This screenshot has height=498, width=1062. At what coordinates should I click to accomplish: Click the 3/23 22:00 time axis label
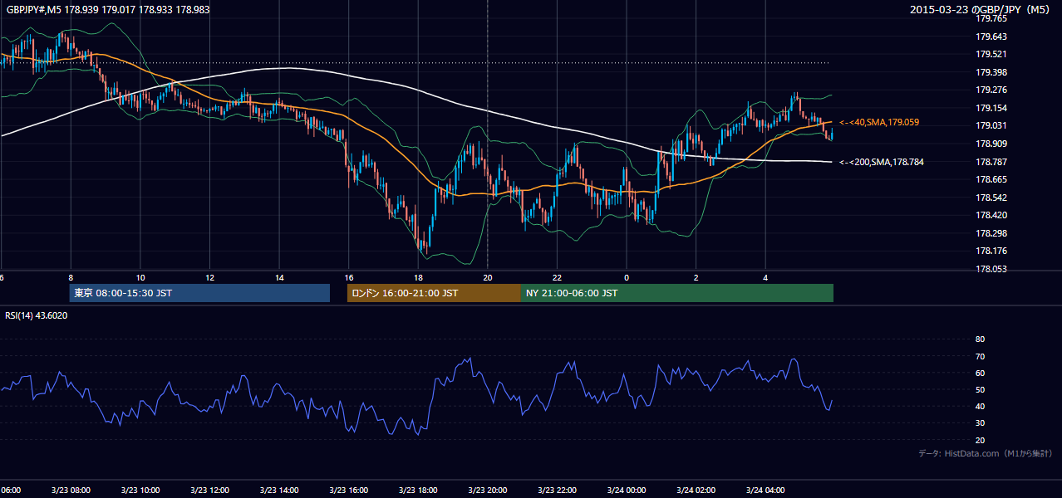pos(557,491)
